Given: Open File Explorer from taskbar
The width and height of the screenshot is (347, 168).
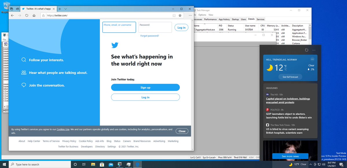Looking at the screenshot, I should (x=93, y=164).
